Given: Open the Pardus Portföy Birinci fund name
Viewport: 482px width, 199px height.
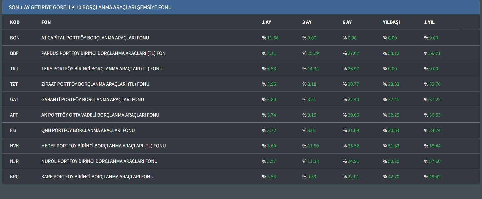Looking at the screenshot, I should coord(103,53).
